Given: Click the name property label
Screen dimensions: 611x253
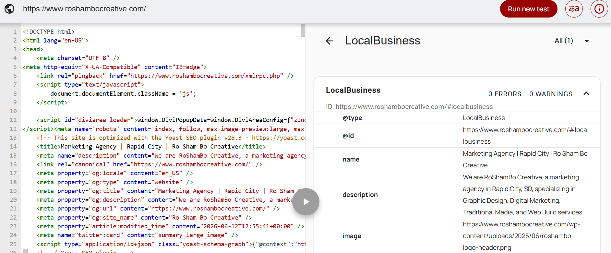Looking at the screenshot, I should [351, 159].
